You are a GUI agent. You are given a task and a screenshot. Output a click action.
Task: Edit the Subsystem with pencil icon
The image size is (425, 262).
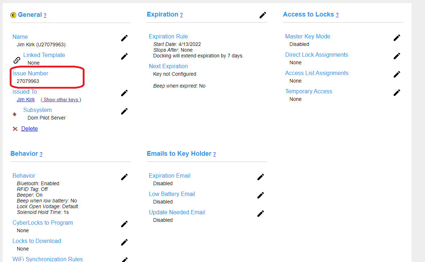[x=124, y=111]
